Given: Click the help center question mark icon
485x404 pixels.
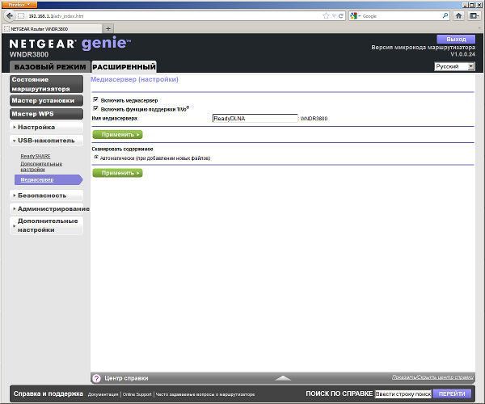Looking at the screenshot, I should [96, 377].
